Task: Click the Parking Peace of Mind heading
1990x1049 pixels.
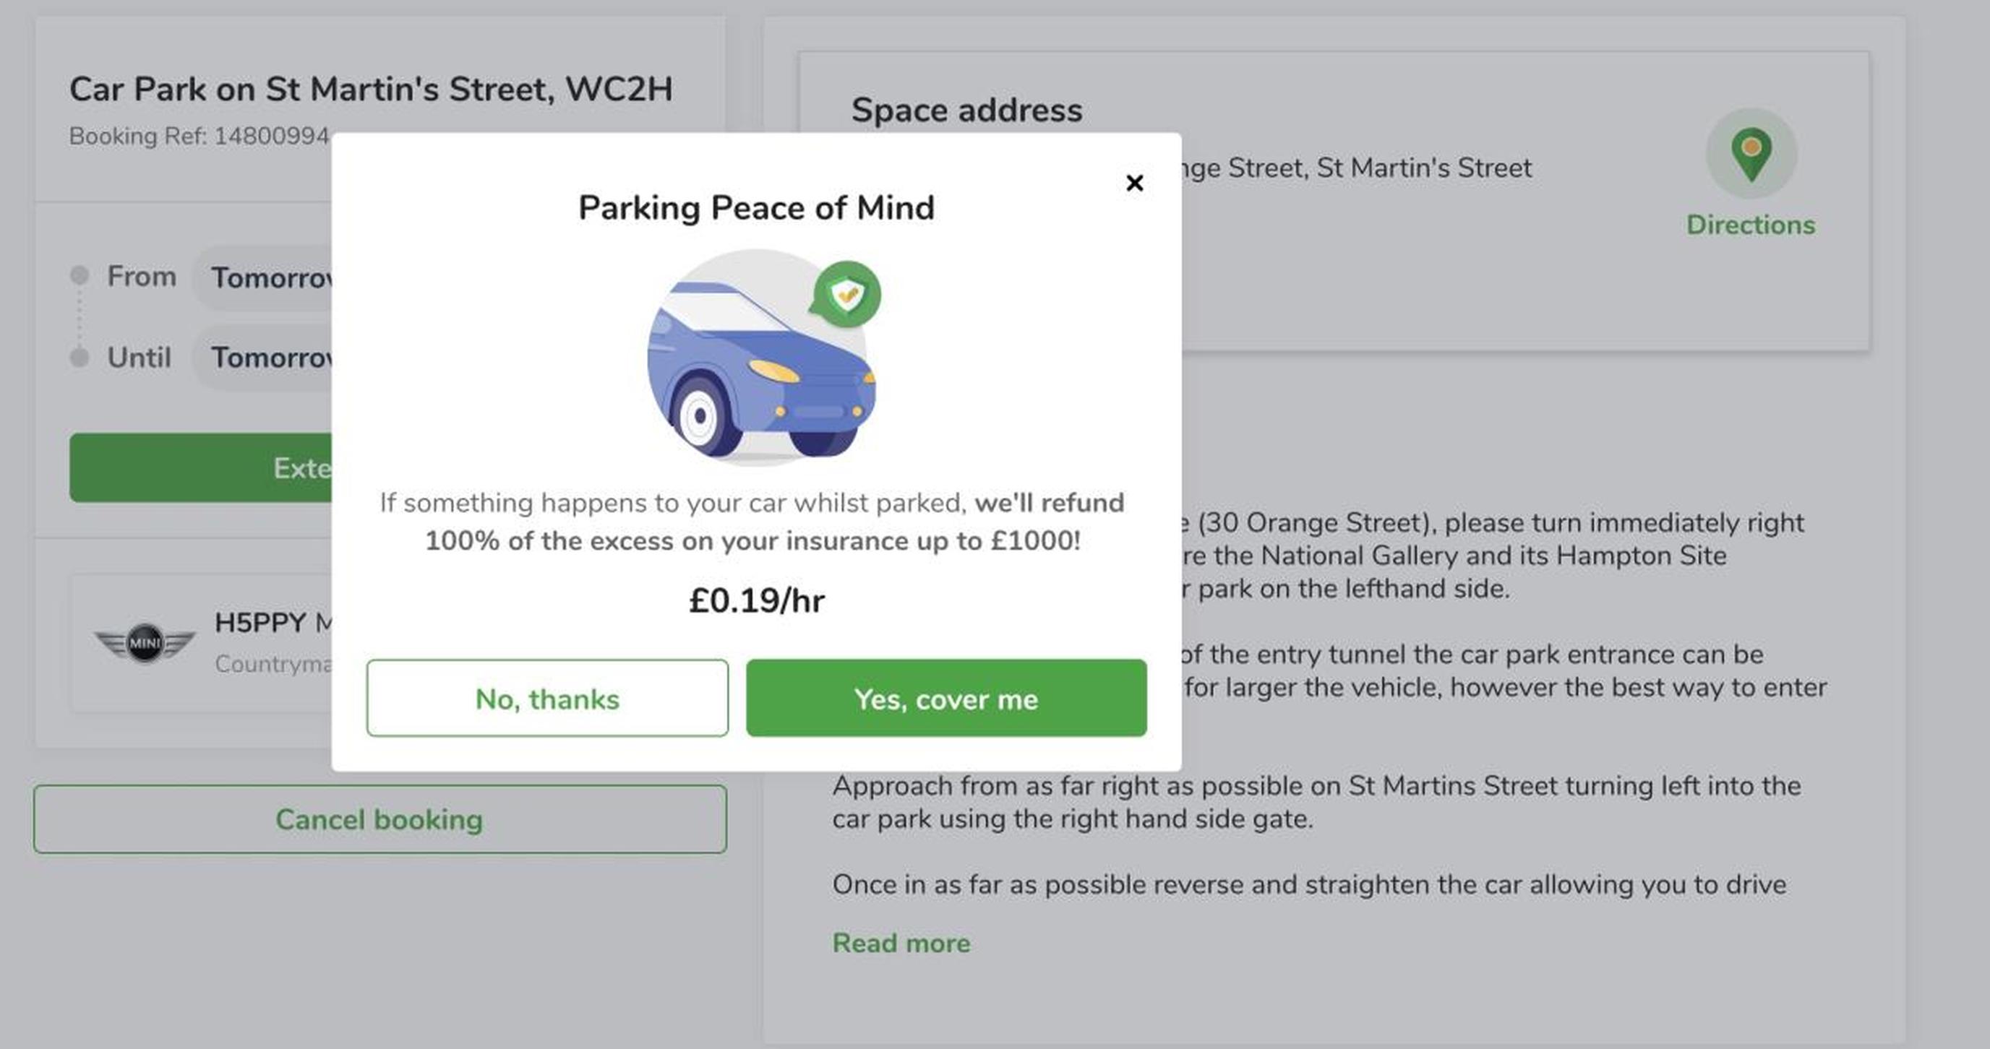Action: pos(756,207)
